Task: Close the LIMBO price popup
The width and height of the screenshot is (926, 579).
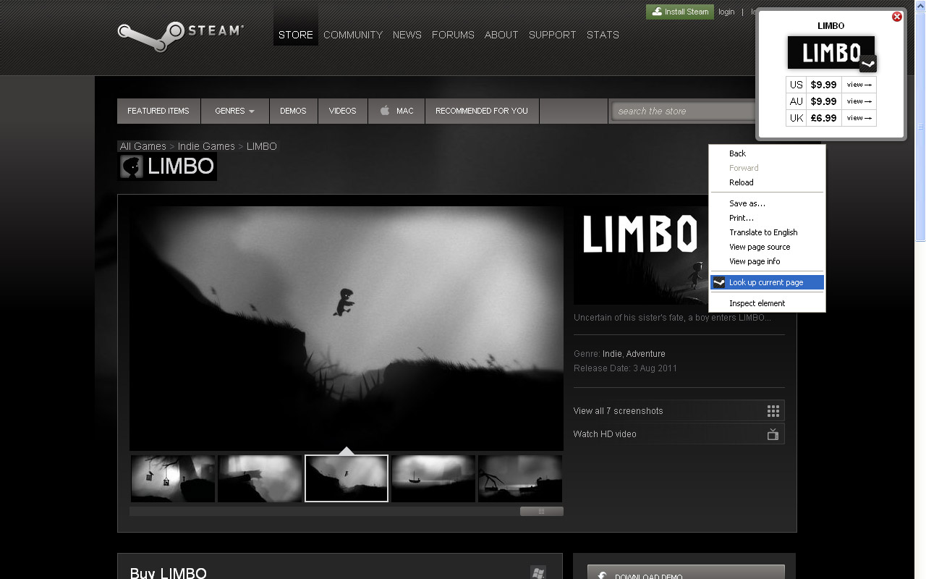Action: [x=897, y=17]
